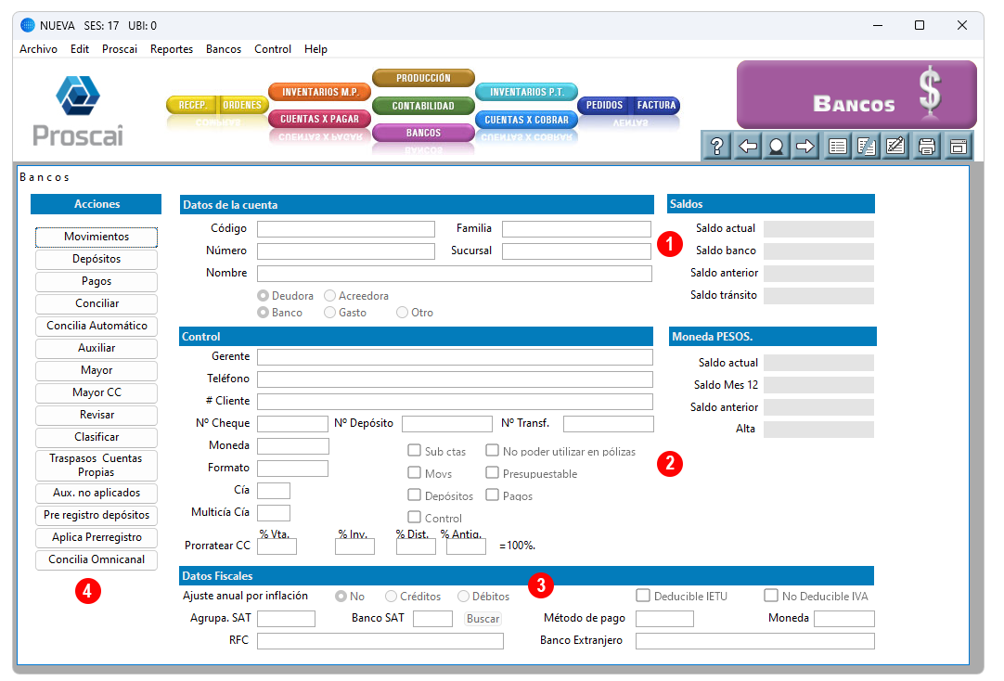Open the PEDIDOS module pill
This screenshot has height=681, width=1004.
604,105
